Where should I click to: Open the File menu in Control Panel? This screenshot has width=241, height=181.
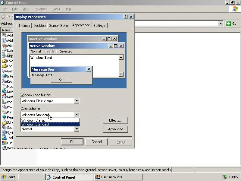tap(5, 9)
